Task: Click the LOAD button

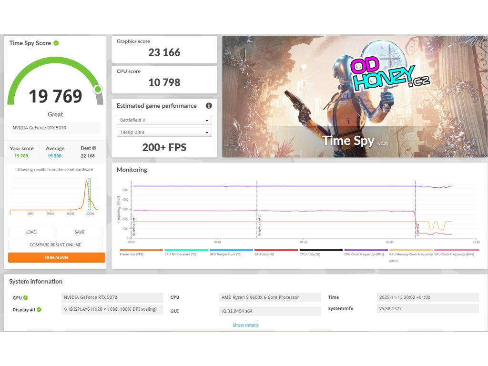Action: pyautogui.click(x=31, y=232)
